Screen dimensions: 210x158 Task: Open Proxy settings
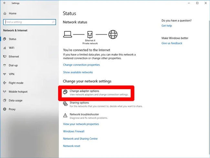12,109
